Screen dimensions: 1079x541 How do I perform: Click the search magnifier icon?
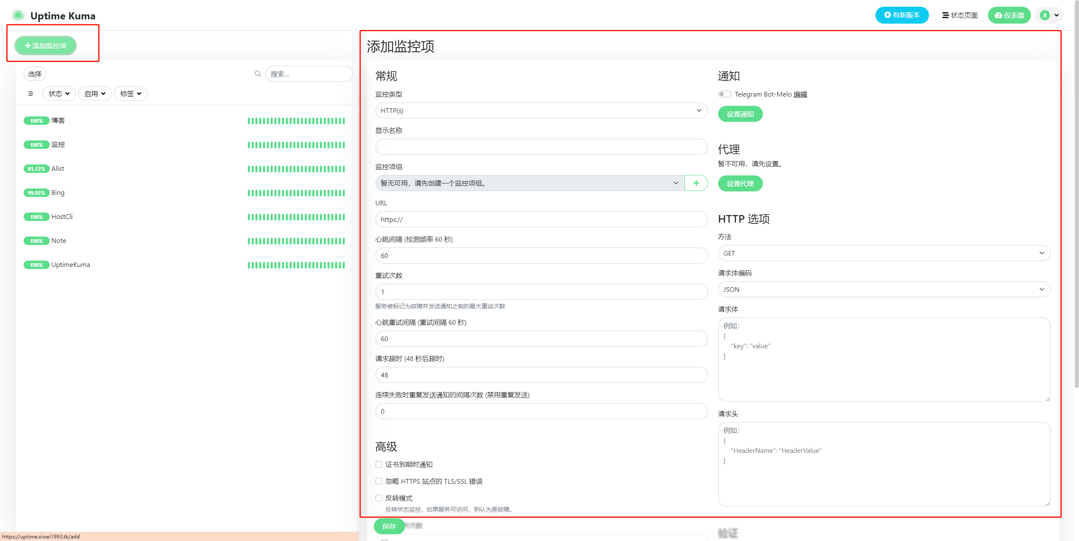(258, 74)
